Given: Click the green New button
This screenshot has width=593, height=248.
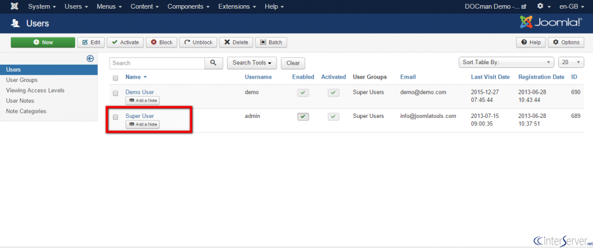Looking at the screenshot, I should (x=43, y=42).
